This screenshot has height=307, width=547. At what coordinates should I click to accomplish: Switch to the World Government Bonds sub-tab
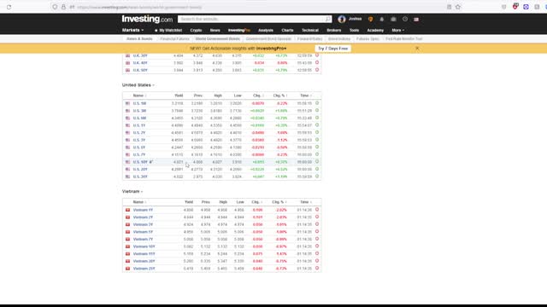click(x=218, y=39)
